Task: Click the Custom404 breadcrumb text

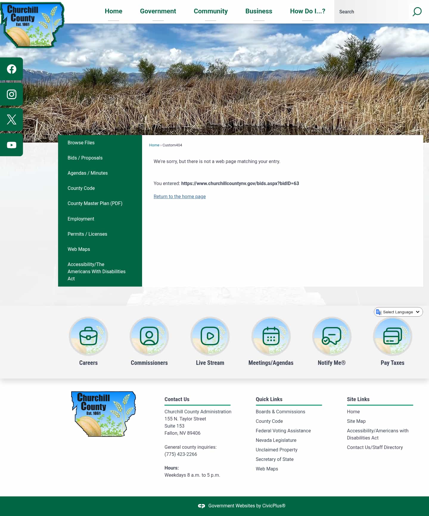Action: [x=172, y=145]
